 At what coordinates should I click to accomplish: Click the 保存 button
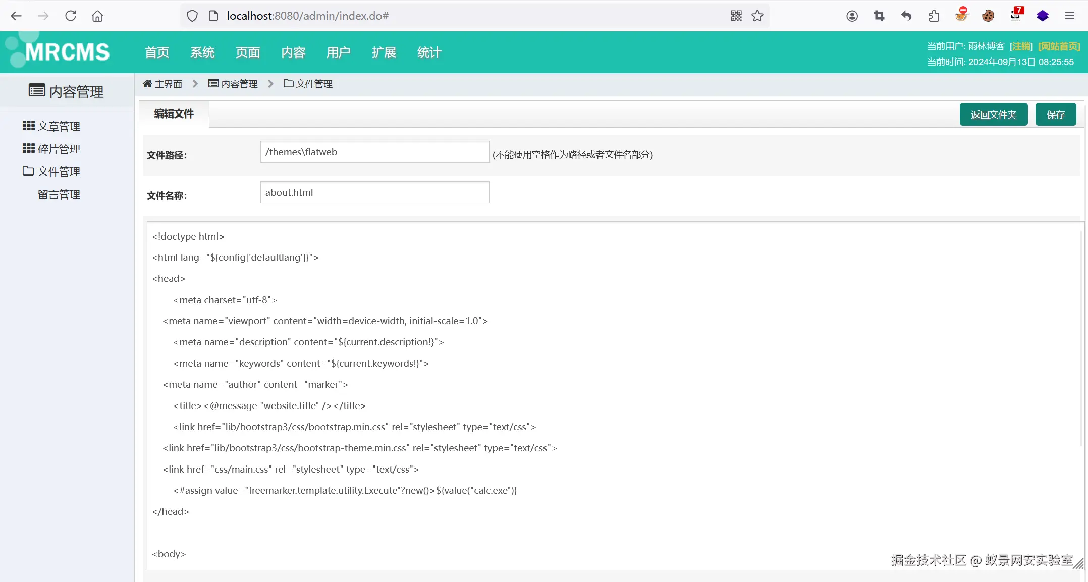(1056, 114)
